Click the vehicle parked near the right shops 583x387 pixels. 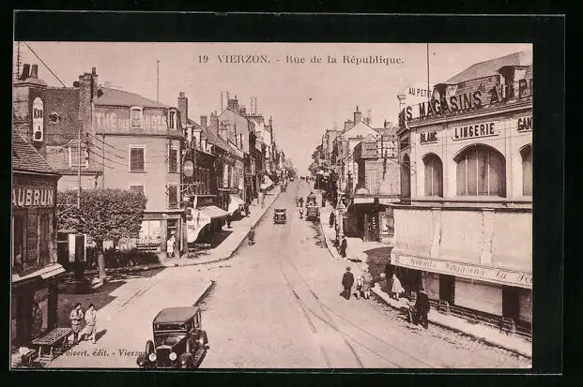coord(312,212)
